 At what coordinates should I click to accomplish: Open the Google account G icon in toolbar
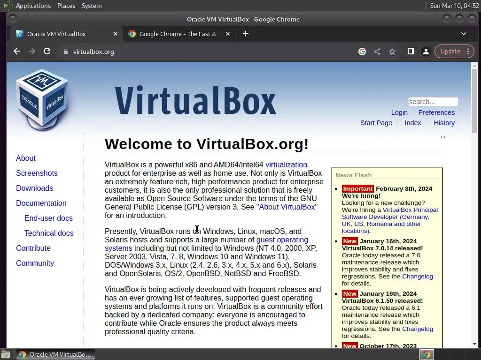coord(362,52)
